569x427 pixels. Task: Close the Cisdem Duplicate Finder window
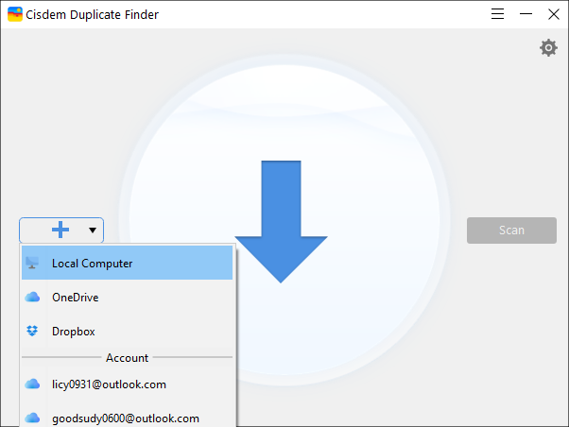pos(553,14)
